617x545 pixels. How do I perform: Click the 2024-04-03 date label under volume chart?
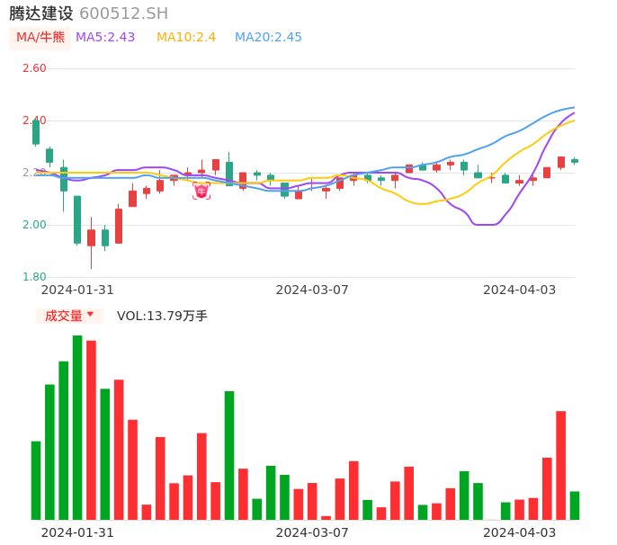(x=520, y=532)
